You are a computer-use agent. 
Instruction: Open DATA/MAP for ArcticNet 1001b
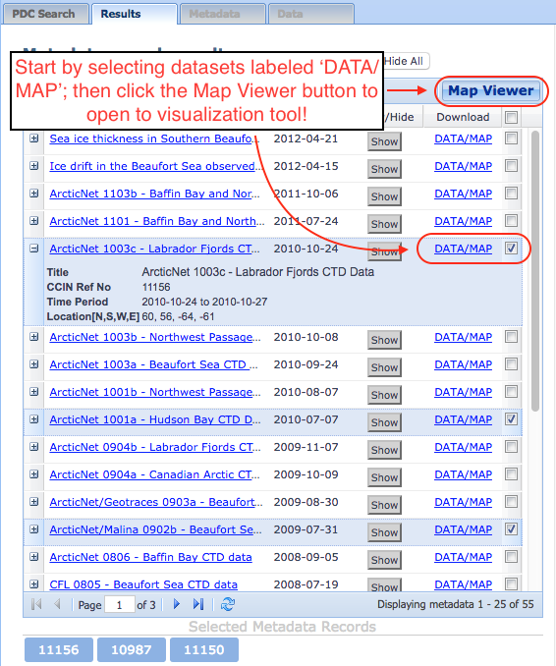[463, 392]
